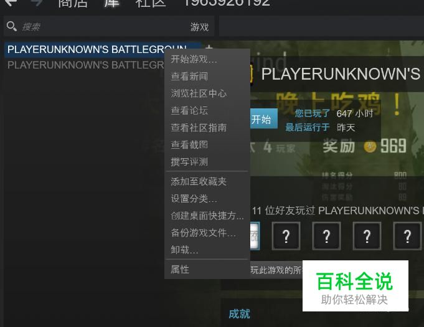This screenshot has height=327, width=424.
Task: Select 卸载... menu entry
Action: [207, 250]
